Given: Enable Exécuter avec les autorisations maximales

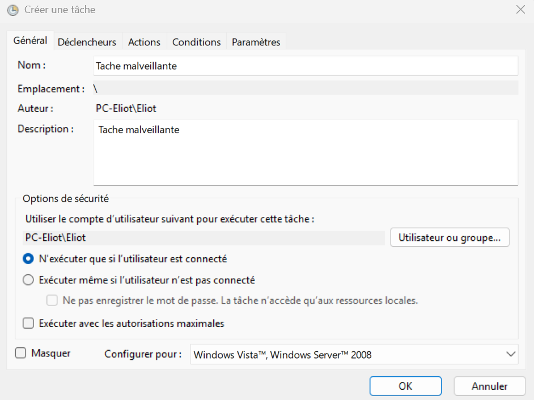Looking at the screenshot, I should [28, 323].
